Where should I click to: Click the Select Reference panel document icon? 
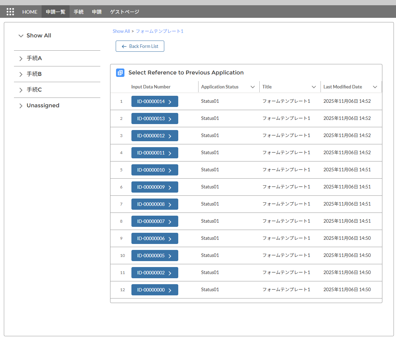click(x=120, y=73)
